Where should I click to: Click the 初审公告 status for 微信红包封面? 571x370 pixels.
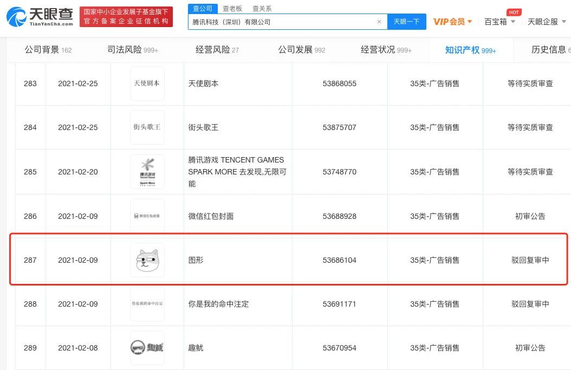tap(530, 216)
